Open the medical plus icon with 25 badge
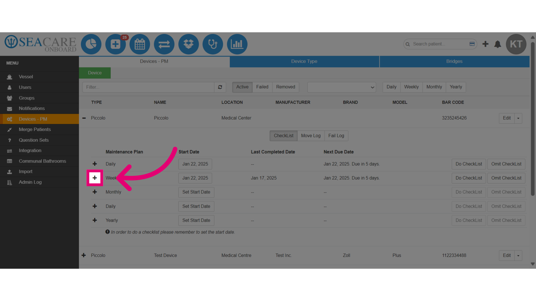This screenshot has height=301, width=536. (116, 44)
